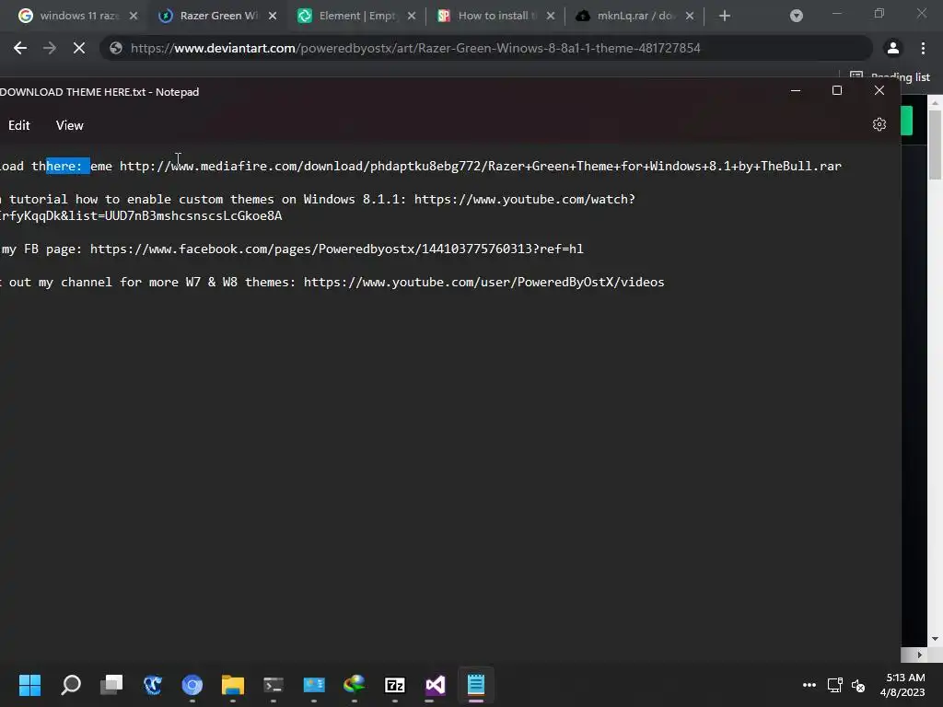Image resolution: width=943 pixels, height=707 pixels.
Task: Click the mediafire download URL text
Action: (x=481, y=166)
